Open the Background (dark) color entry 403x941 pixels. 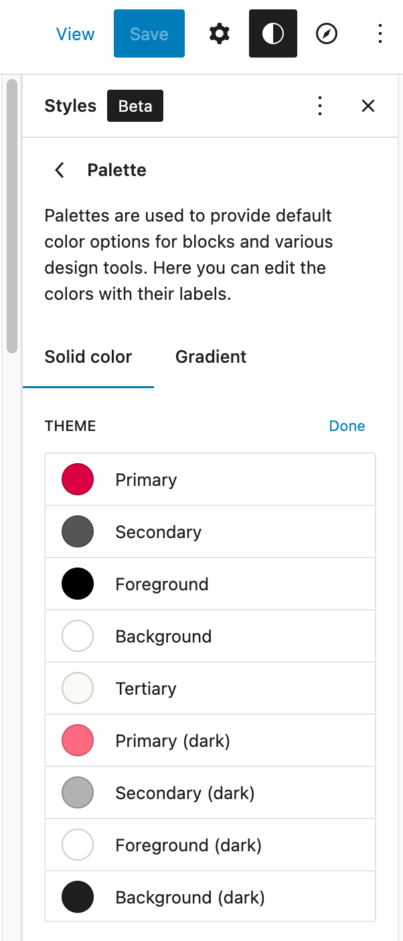[x=190, y=897]
